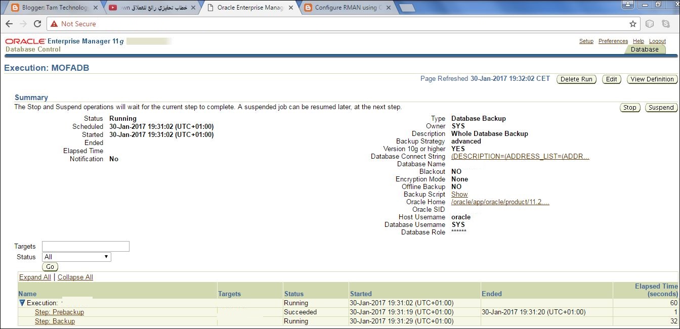680x329 pixels.
Task: Click the address bar
Action: (344, 24)
